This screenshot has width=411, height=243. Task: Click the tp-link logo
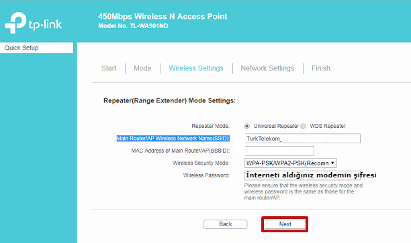click(34, 23)
